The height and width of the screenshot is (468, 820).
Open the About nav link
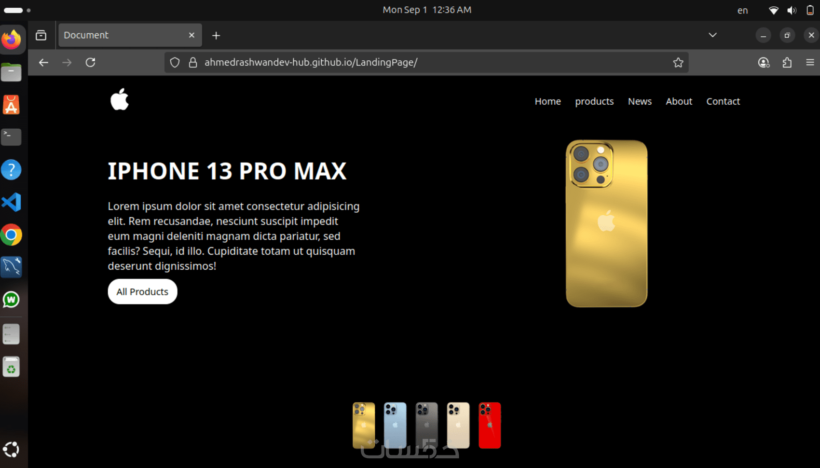[679, 101]
